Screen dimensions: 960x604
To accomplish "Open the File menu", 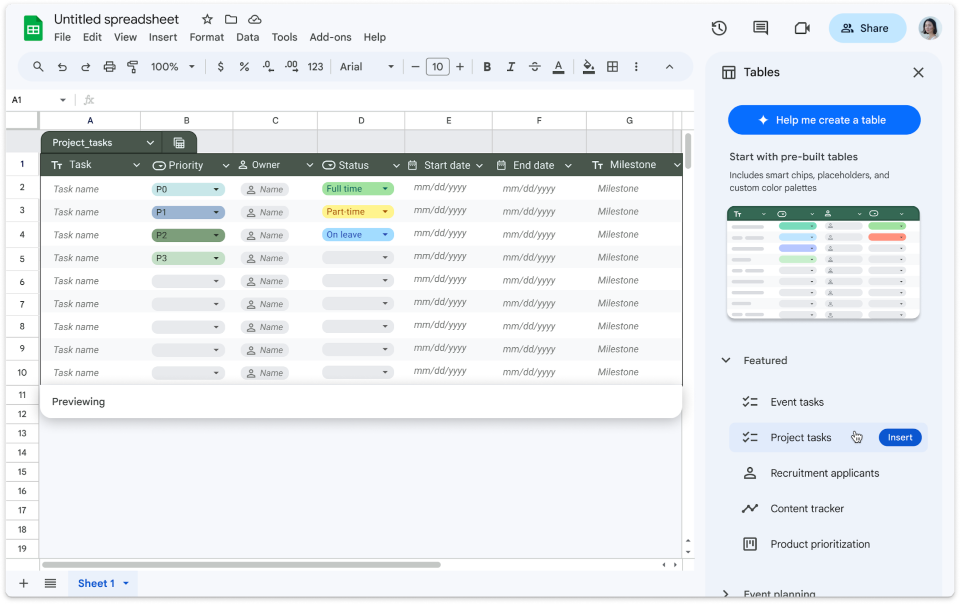I will click(x=62, y=37).
